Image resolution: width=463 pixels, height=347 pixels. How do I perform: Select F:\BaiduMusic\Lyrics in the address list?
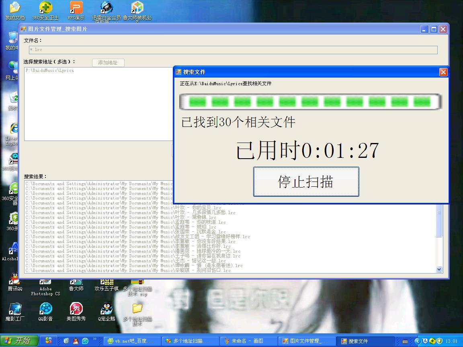(x=49, y=71)
